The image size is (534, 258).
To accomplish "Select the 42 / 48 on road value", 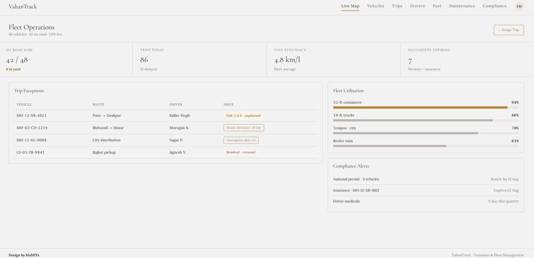I will coord(17,60).
